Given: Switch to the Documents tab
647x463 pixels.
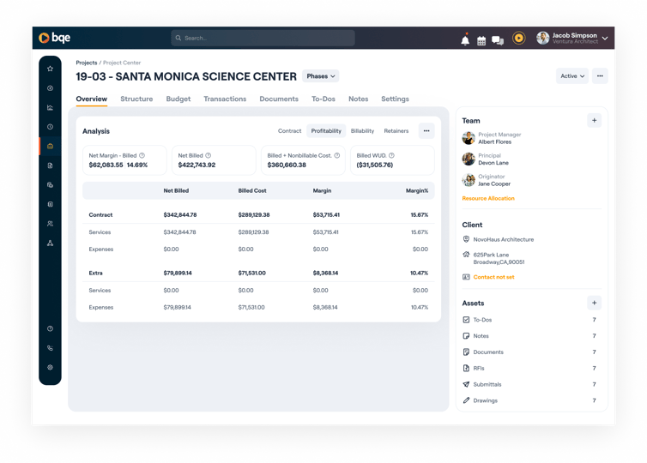Looking at the screenshot, I should pyautogui.click(x=279, y=99).
